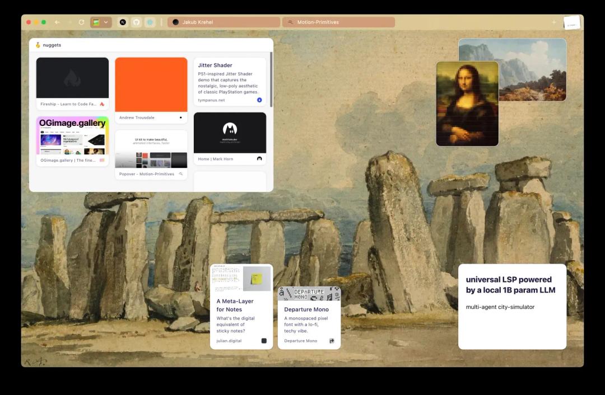
Task: Click the Jakub Krehel tab favicon
Action: [x=175, y=22]
